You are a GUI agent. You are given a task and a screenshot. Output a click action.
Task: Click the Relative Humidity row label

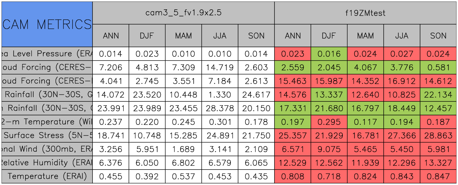click(x=47, y=163)
